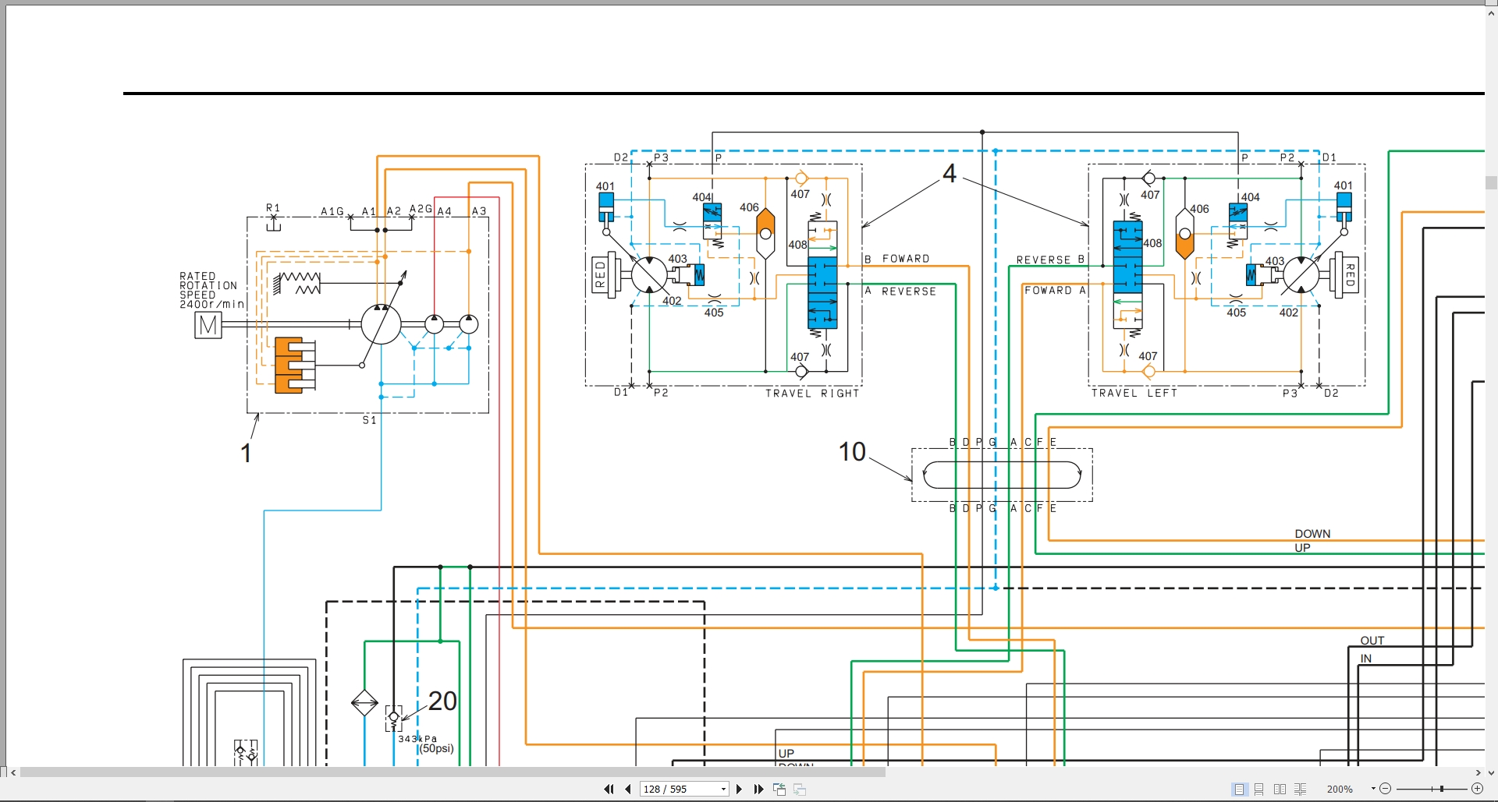Go to the first page

pos(609,790)
